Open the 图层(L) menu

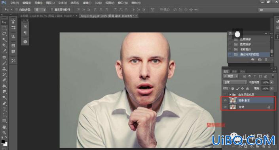50,3
